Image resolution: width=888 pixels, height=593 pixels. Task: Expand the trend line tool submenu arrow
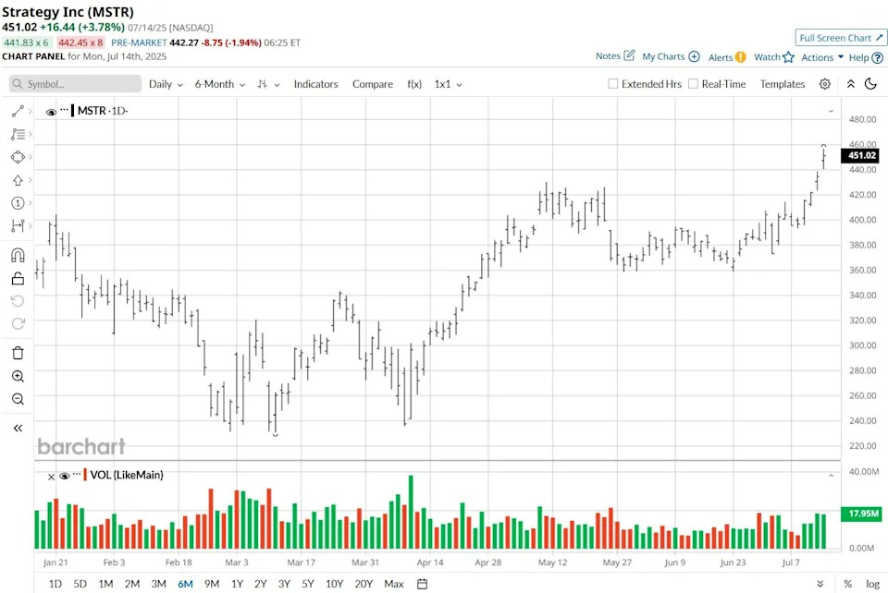pyautogui.click(x=30, y=112)
